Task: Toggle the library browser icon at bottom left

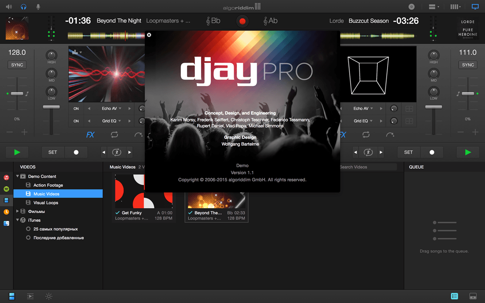Action: pyautogui.click(x=12, y=296)
